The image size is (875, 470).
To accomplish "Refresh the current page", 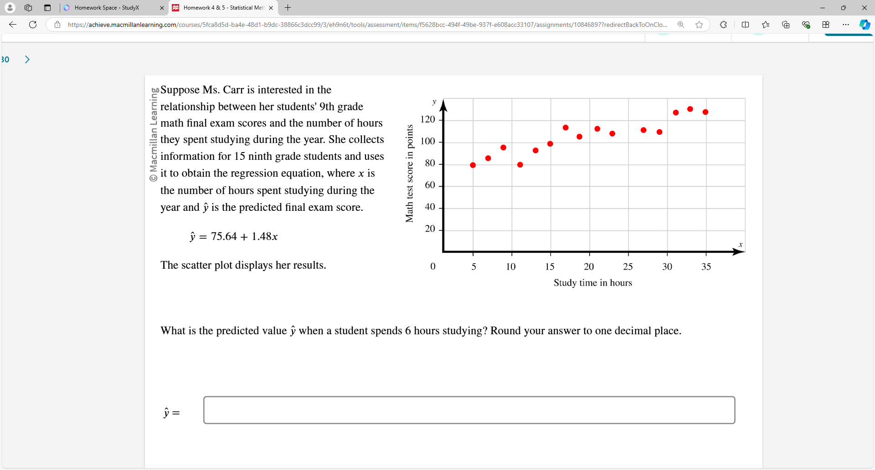I will tap(33, 25).
